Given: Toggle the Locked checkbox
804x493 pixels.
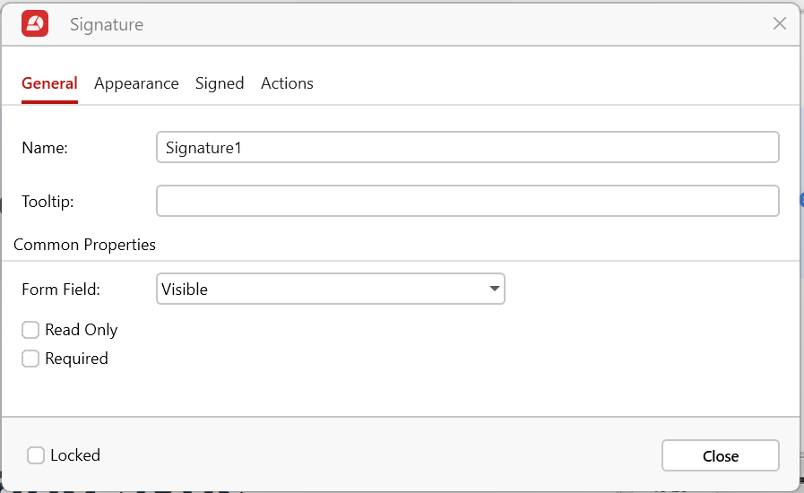Looking at the screenshot, I should click(36, 455).
